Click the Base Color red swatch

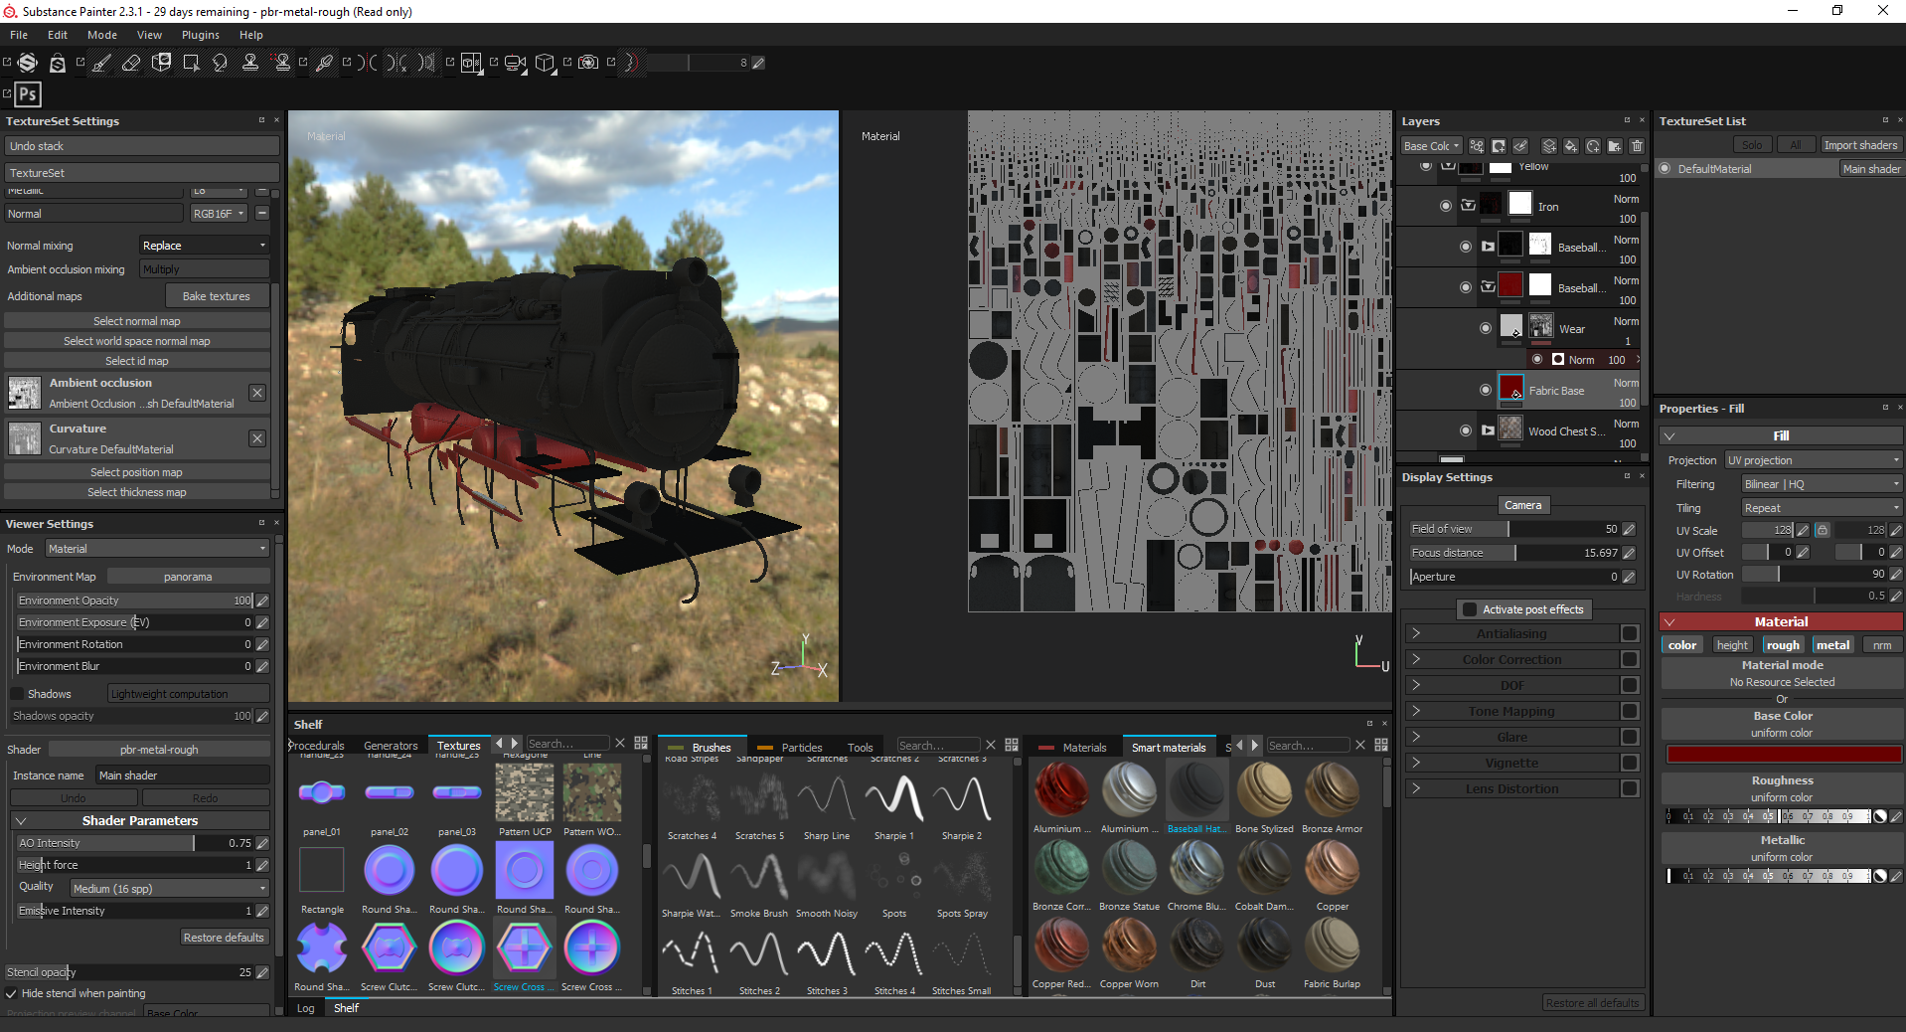click(x=1783, y=755)
